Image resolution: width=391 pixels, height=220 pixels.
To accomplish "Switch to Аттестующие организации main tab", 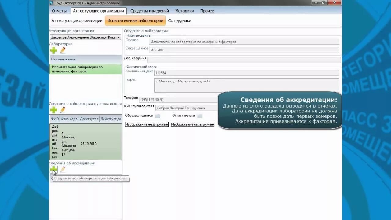I will [x=98, y=11].
